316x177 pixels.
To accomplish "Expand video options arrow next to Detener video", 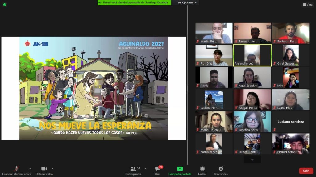I will (52, 169).
